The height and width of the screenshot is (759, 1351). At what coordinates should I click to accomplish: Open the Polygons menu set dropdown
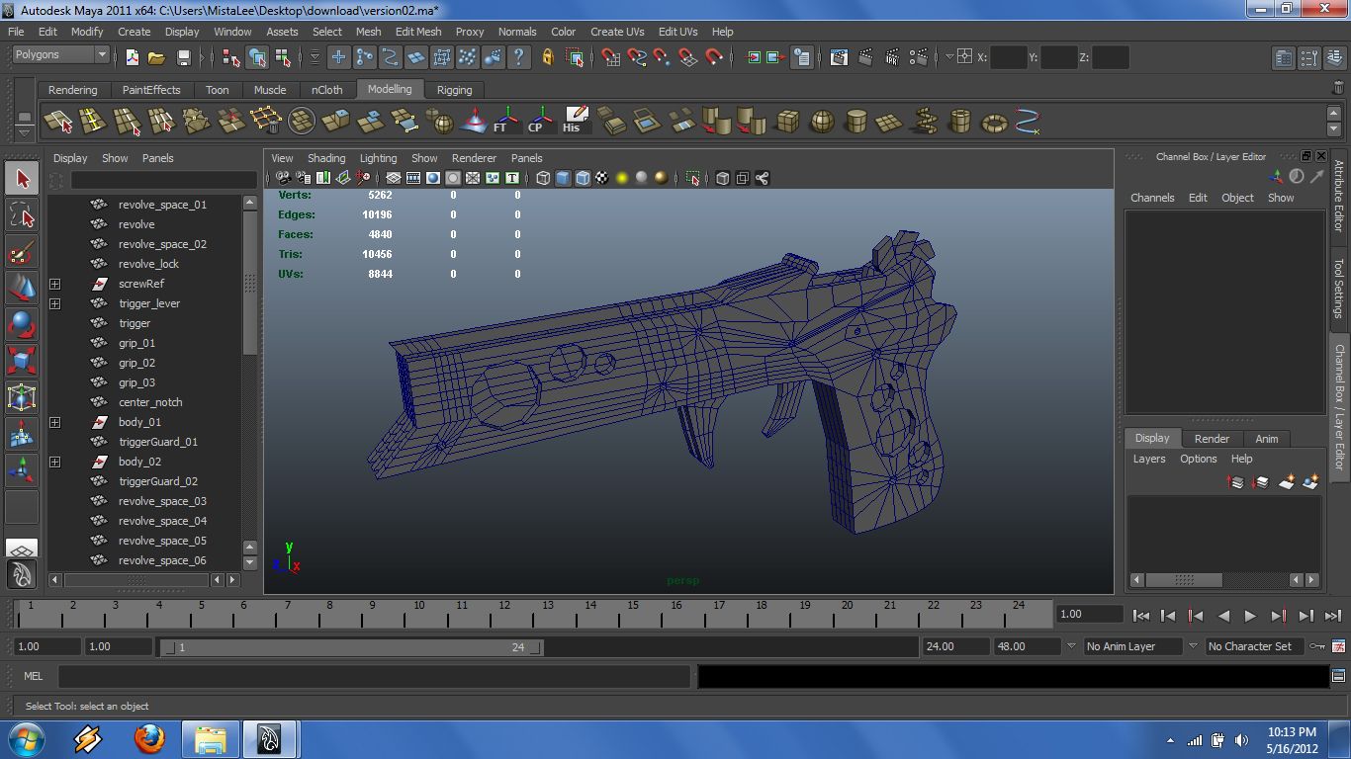click(59, 54)
